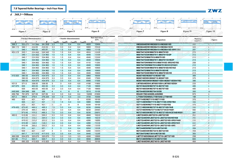The image size is (233, 165).
Task: Click the 'Mass(kg) (approx.)' column header
Action: pos(198,40)
